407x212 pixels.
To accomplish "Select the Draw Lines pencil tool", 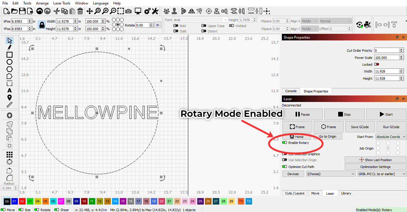I will point(9,48).
